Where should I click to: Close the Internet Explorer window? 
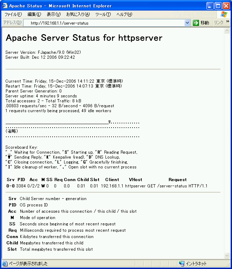pyautogui.click(x=226, y=6)
